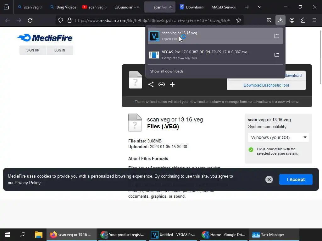
Task: Switch to E2Guardian tab
Action: 127,7
